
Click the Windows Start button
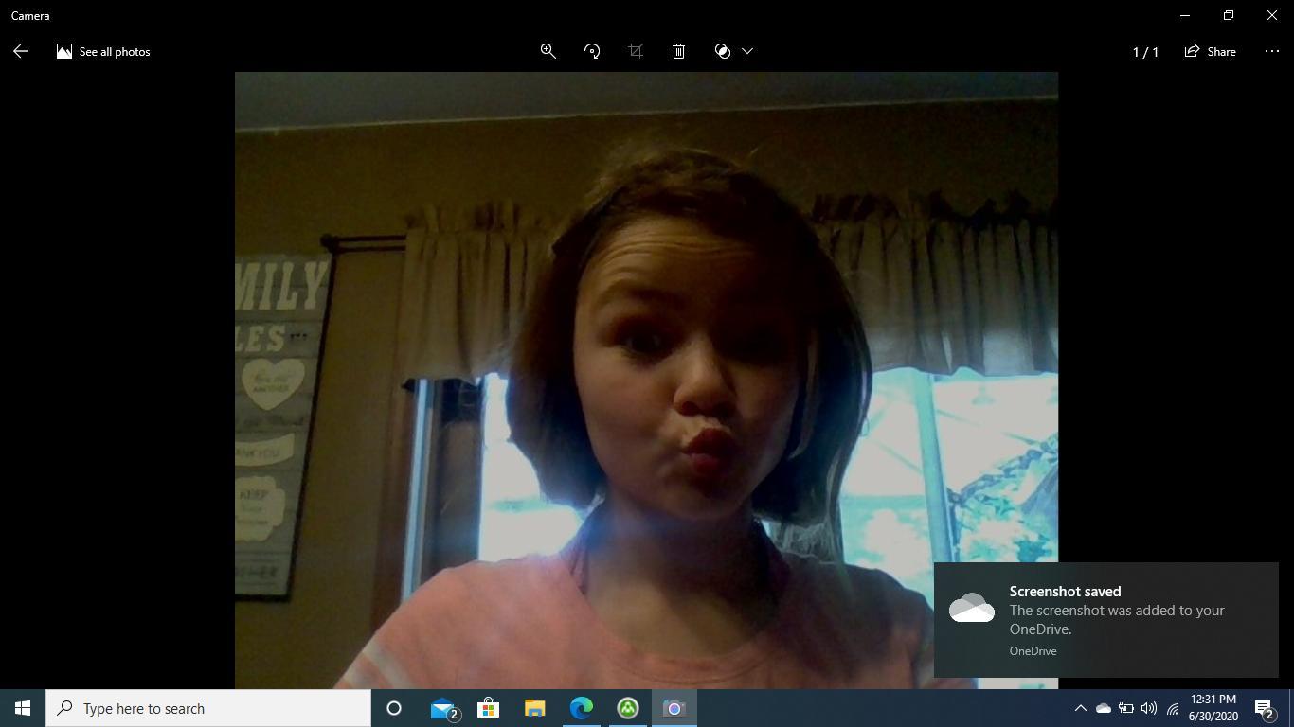(23, 708)
